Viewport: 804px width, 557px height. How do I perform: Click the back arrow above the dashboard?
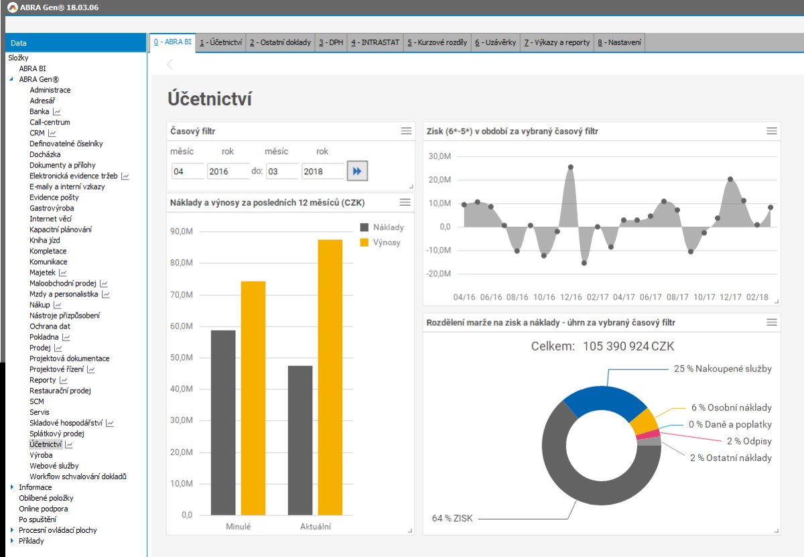pyautogui.click(x=170, y=64)
